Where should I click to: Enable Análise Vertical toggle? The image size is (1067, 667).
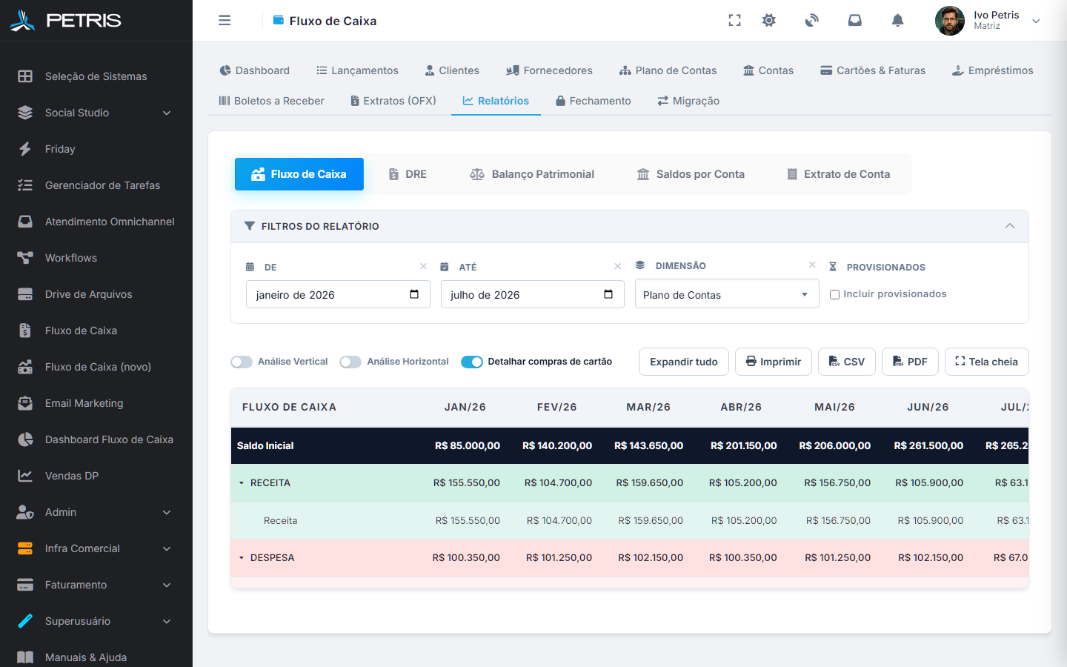click(x=242, y=362)
